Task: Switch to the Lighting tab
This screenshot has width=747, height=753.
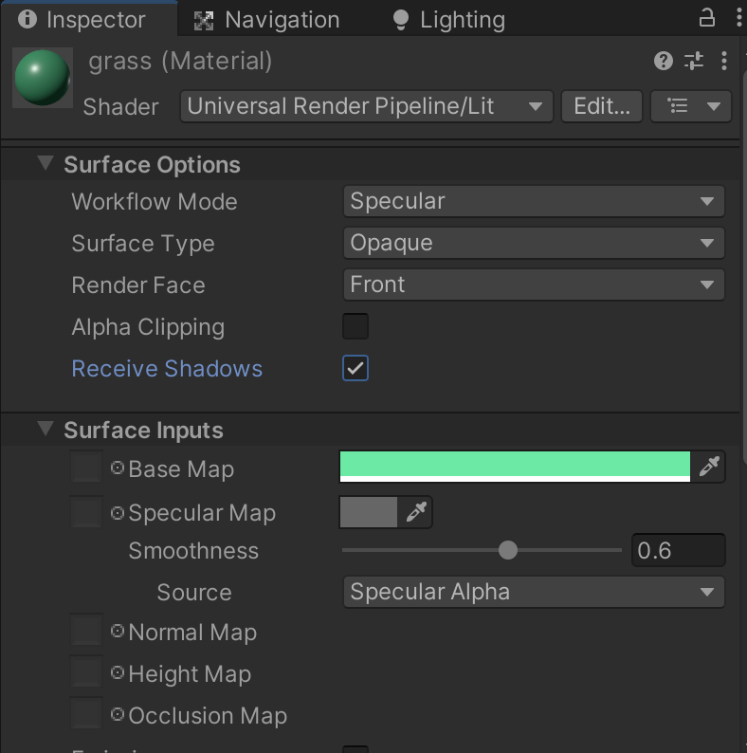Action: (x=448, y=20)
